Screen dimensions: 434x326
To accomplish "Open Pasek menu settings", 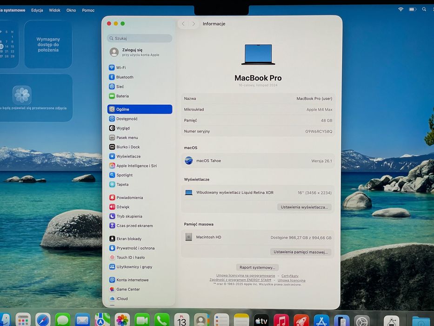I will [x=140, y=137].
